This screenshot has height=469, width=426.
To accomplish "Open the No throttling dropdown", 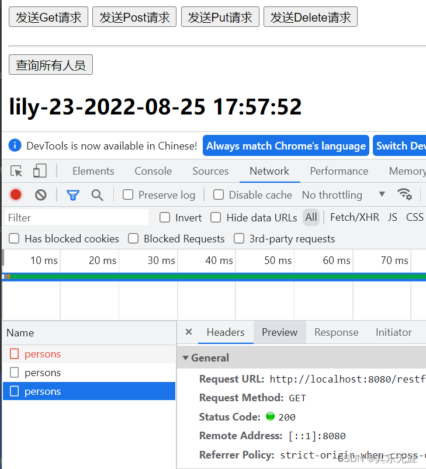I will click(x=344, y=195).
